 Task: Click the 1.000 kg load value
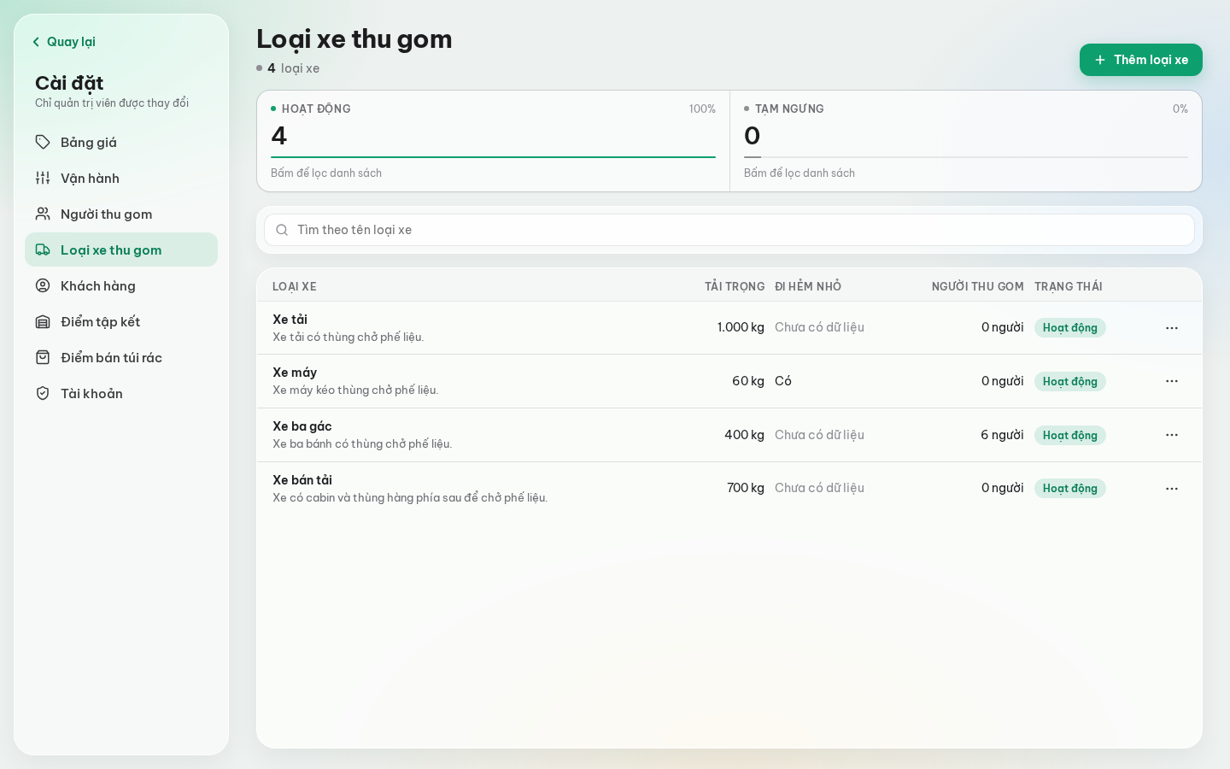pos(741,327)
